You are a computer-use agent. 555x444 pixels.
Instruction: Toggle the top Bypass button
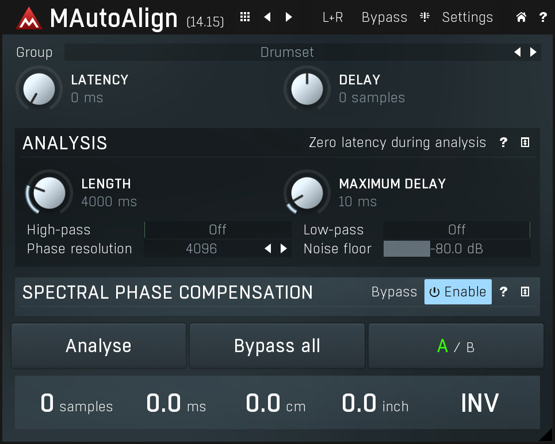pyautogui.click(x=384, y=17)
